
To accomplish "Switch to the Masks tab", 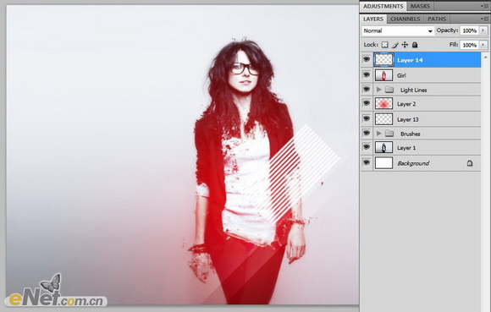I will point(420,6).
